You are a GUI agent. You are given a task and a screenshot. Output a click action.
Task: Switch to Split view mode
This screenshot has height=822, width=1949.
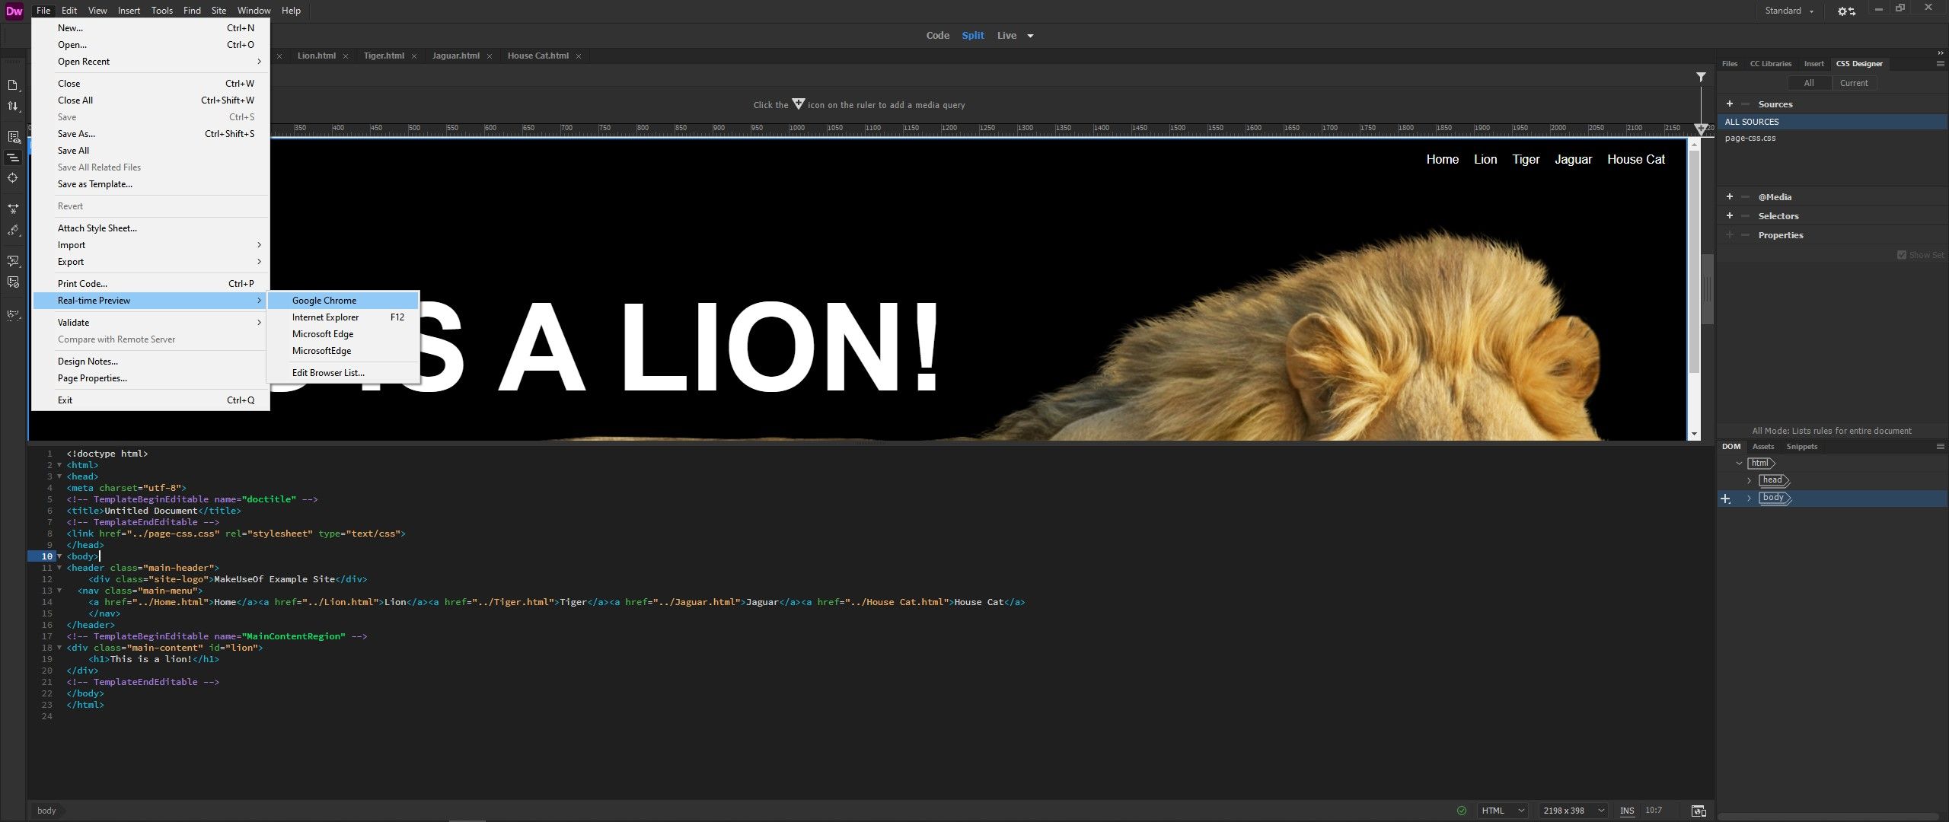point(973,35)
